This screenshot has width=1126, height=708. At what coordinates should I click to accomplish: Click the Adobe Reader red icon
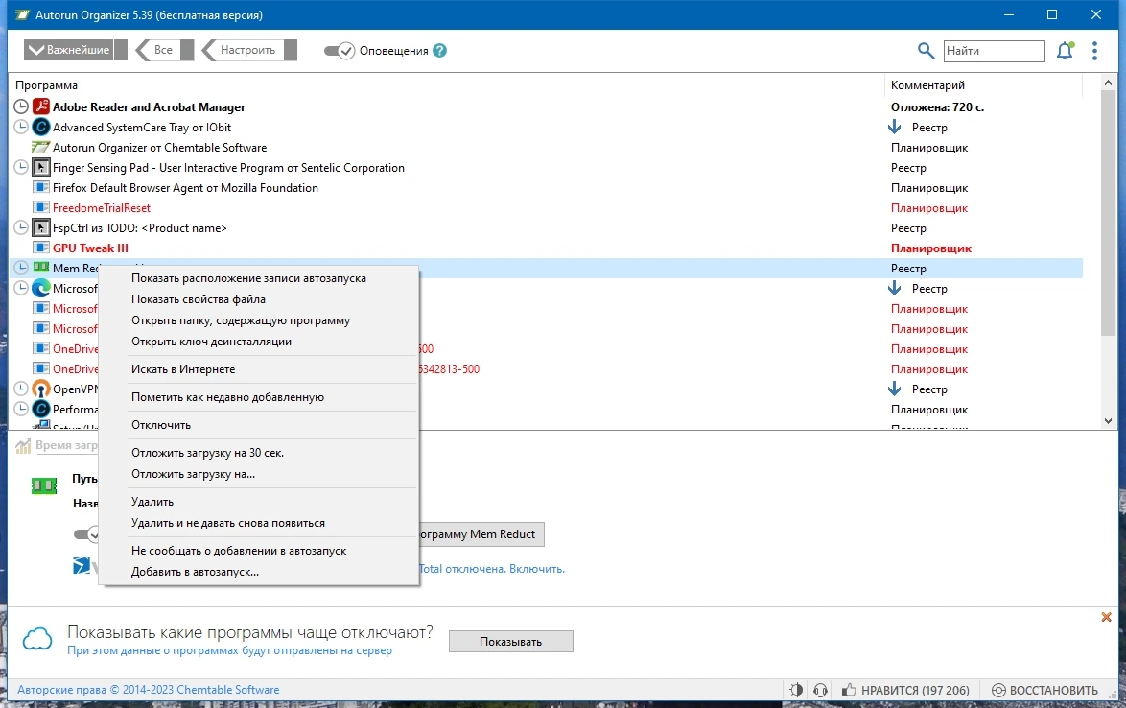(41, 107)
